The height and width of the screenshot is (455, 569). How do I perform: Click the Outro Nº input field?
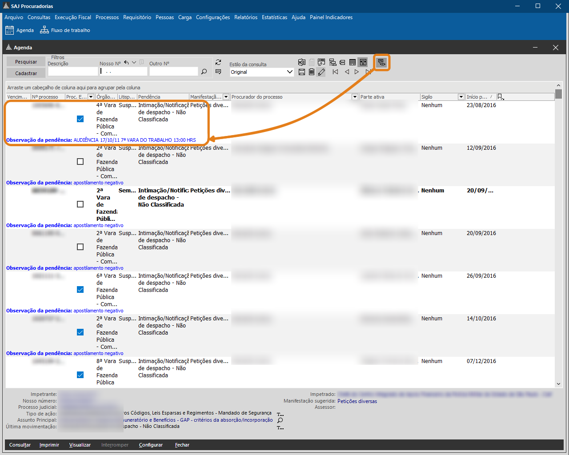point(173,72)
